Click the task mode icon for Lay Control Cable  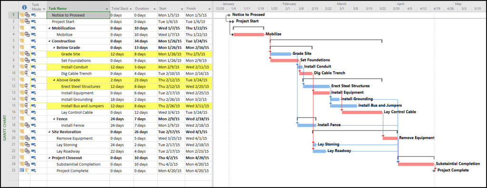(34, 112)
